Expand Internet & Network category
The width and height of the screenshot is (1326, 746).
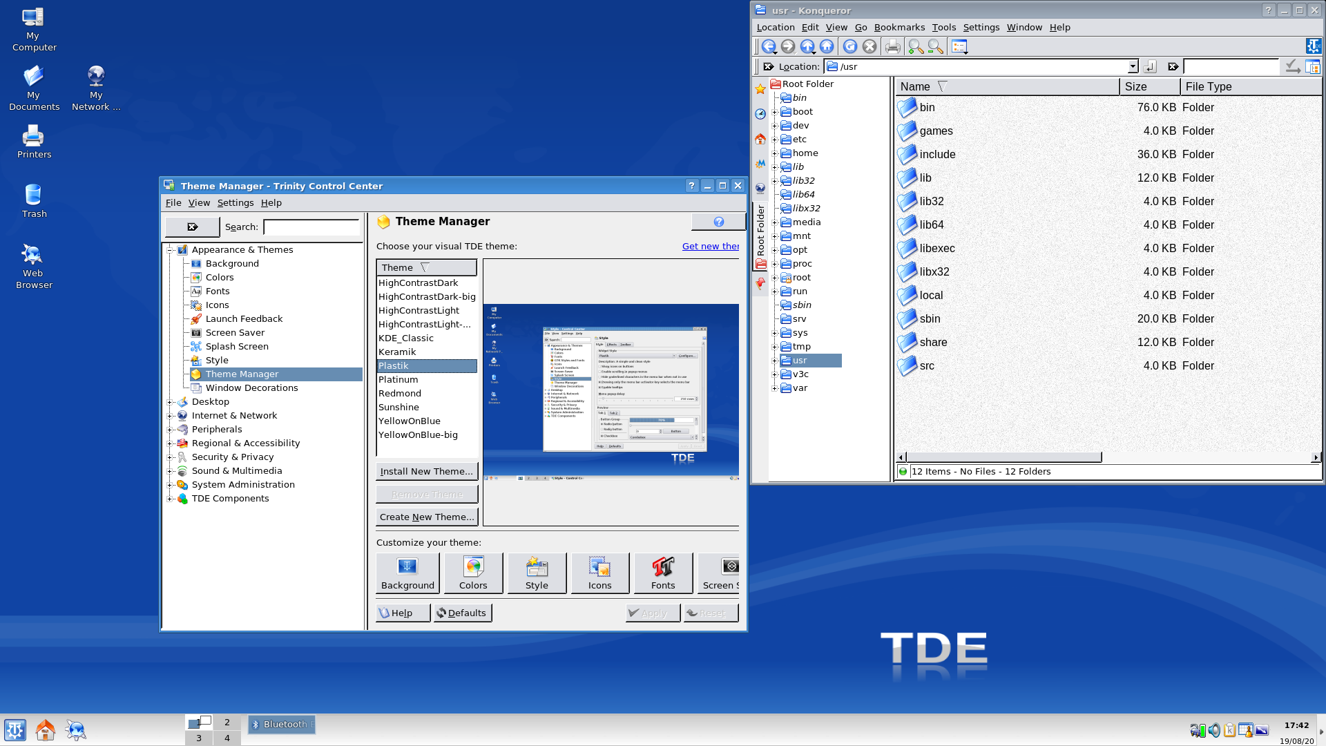pos(170,416)
